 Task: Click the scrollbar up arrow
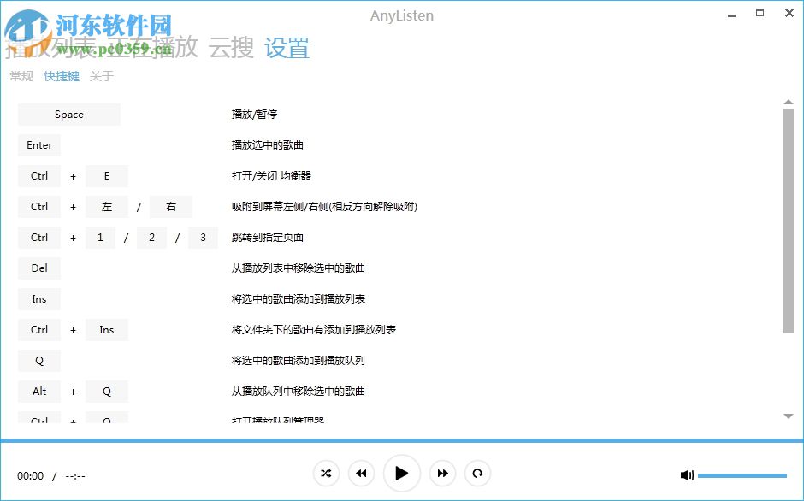click(789, 102)
